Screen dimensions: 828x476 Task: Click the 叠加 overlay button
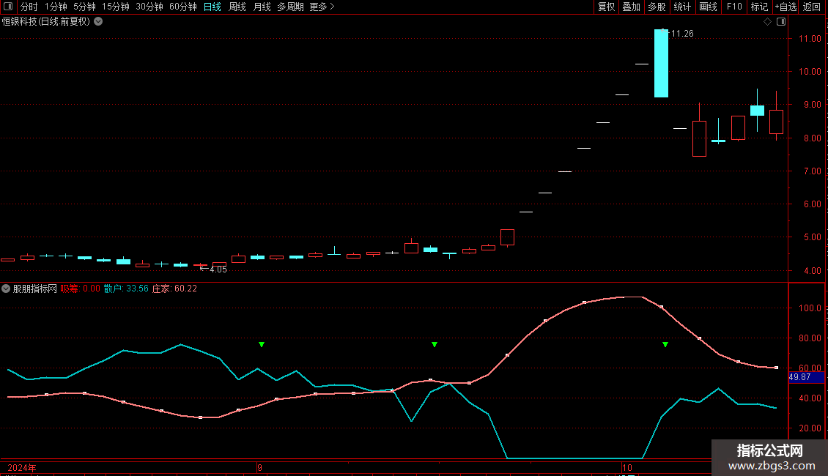point(632,7)
